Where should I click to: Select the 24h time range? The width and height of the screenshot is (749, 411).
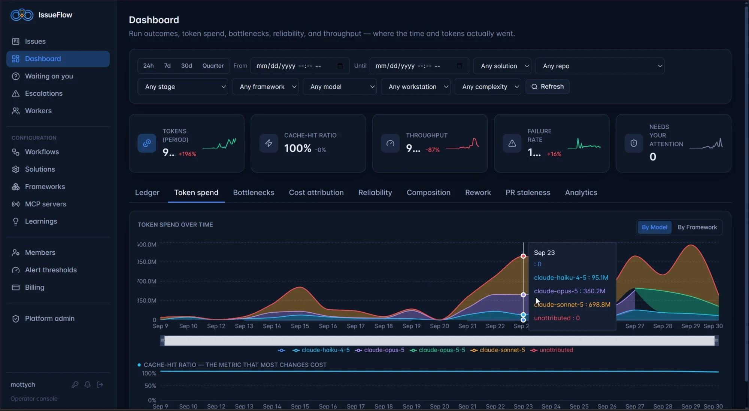[x=148, y=66]
